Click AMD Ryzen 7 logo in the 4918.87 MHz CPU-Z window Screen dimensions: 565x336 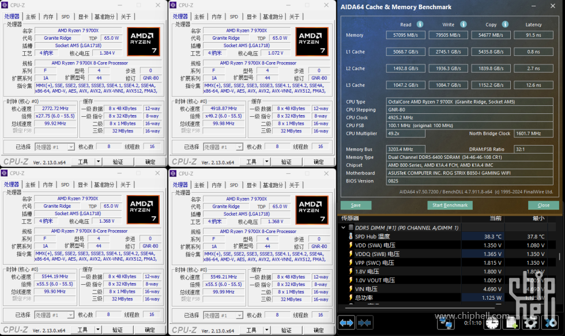(x=312, y=41)
